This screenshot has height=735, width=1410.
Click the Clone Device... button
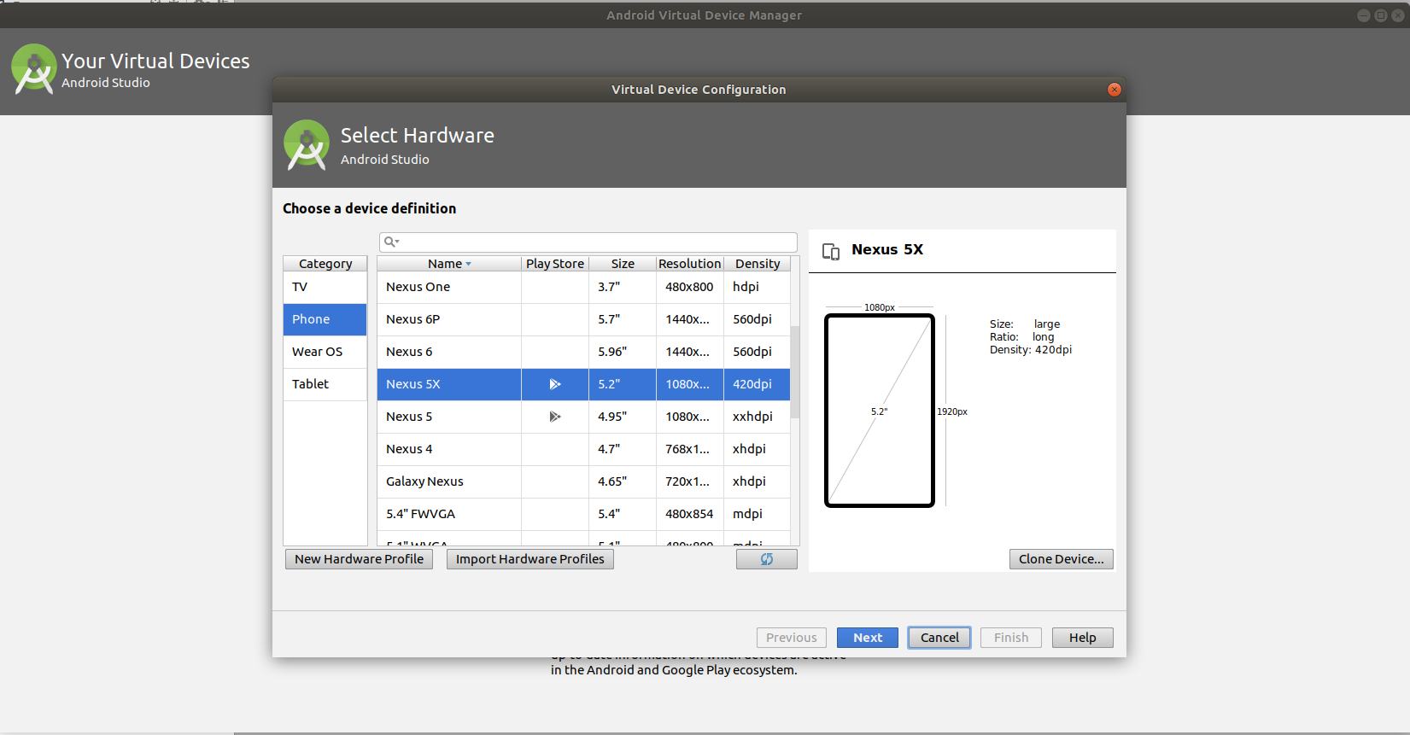tap(1062, 559)
